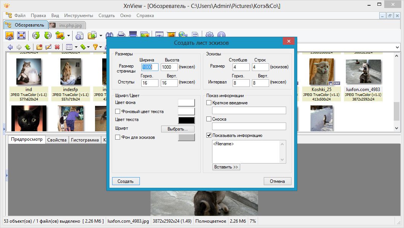The height and width of the screenshot is (228, 404).
Task: Expand the filter funnel dropdown arrow
Action: (101, 47)
